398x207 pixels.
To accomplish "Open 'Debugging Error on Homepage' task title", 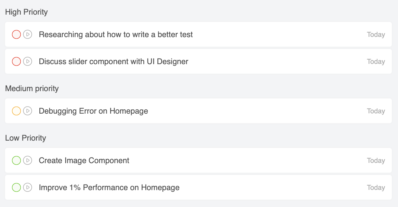I will (x=93, y=111).
